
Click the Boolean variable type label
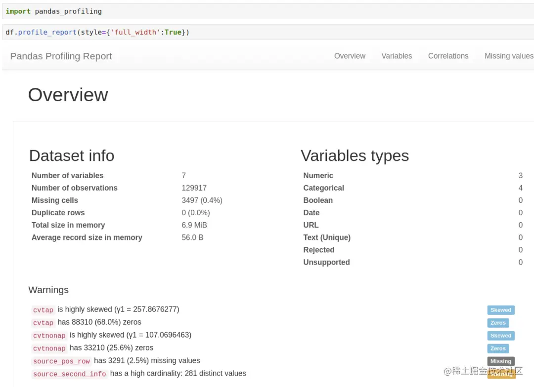(x=318, y=200)
